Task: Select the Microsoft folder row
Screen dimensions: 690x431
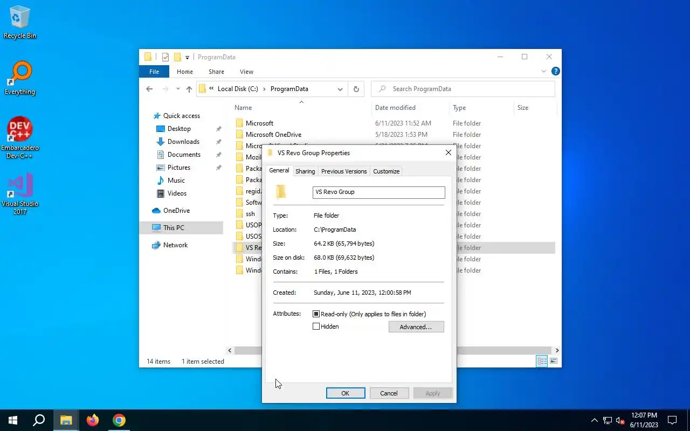Action: coord(395,123)
